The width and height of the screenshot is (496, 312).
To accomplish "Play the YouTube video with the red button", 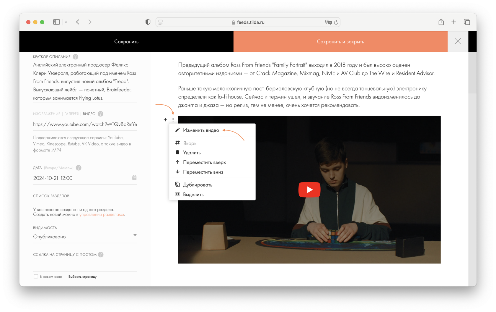I will (x=309, y=190).
